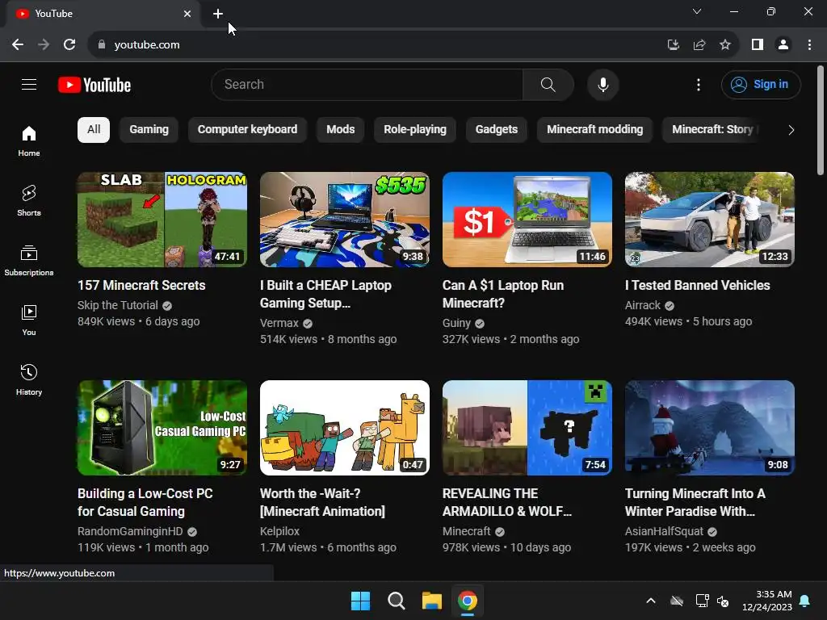Open Shorts in sidebar
The width and height of the screenshot is (827, 620).
29,201
